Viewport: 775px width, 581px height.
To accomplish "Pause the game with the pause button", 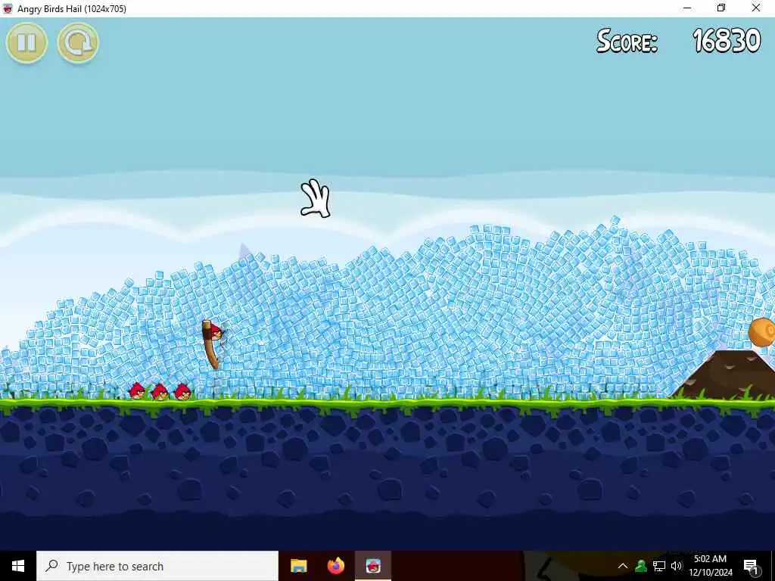I will point(26,42).
